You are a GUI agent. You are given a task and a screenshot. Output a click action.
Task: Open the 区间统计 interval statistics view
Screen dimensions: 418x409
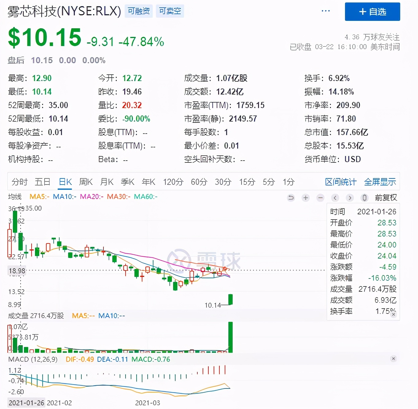(x=340, y=181)
